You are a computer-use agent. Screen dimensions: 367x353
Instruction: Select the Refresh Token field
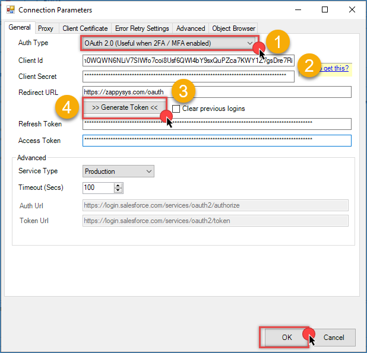(x=217, y=123)
